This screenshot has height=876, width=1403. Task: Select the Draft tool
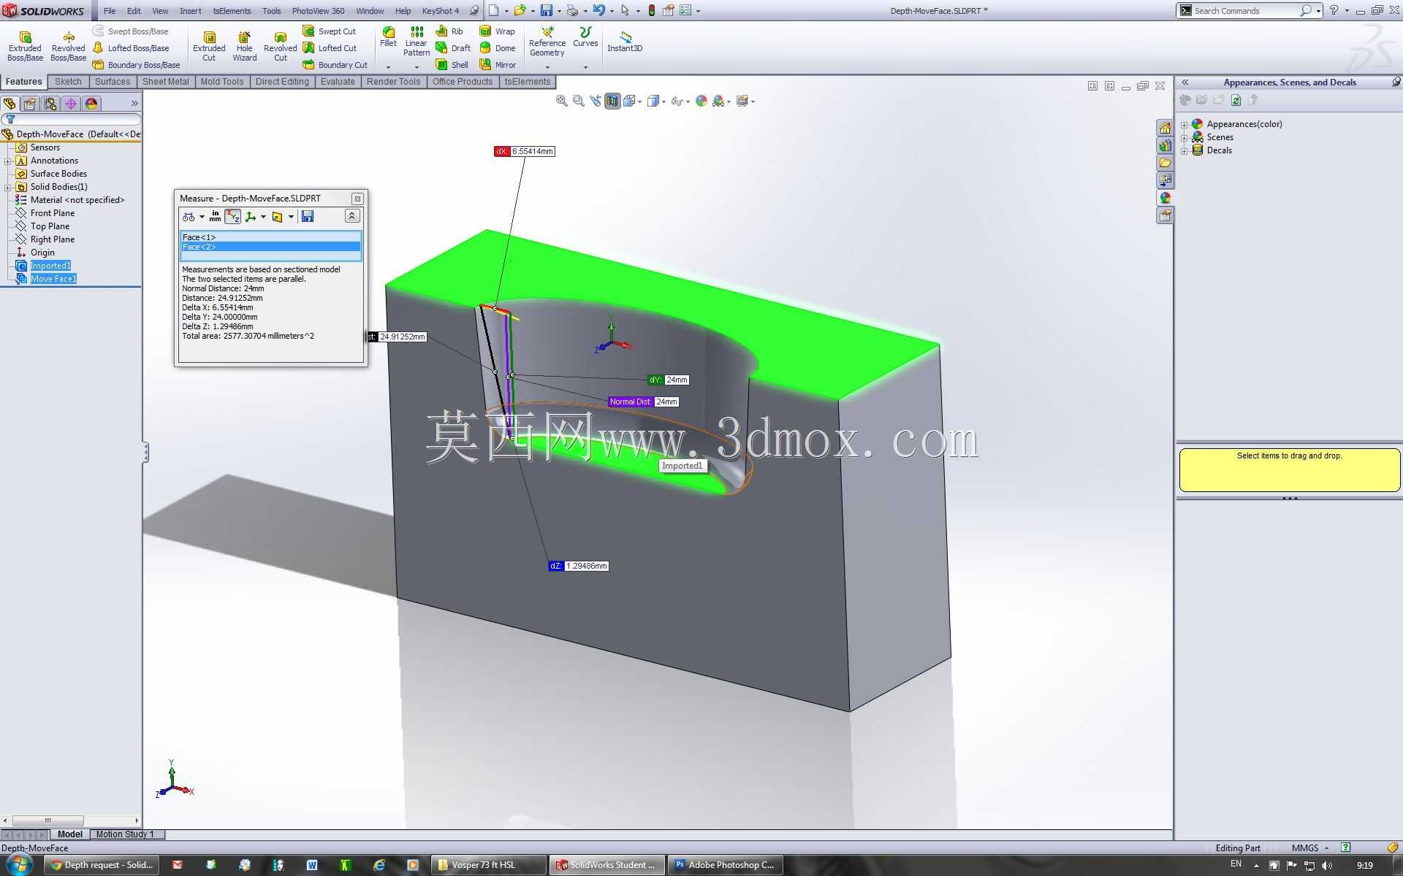(x=453, y=48)
